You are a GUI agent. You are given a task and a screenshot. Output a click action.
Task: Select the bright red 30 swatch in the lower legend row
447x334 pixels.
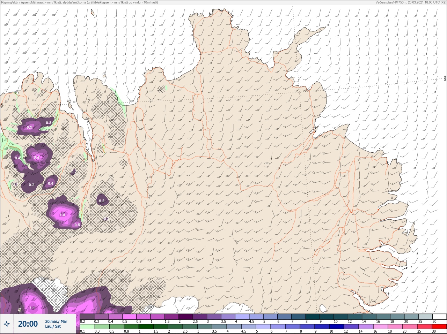pos(439,327)
